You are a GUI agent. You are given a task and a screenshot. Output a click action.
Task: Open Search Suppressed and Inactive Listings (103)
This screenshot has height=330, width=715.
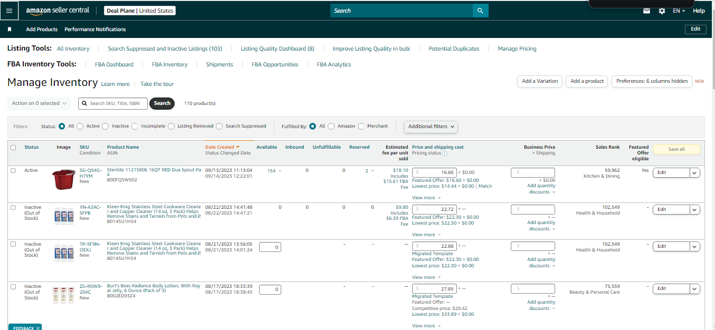165,48
